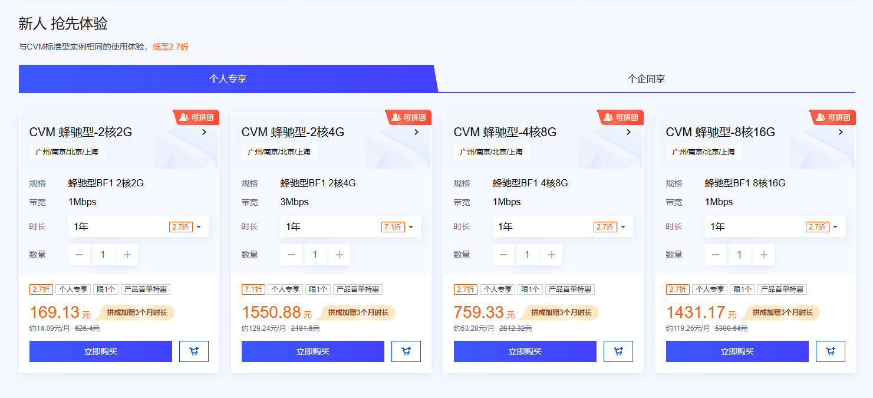Add 4核8G server to shopping cart
Screen dimensions: 873x398
pyautogui.click(x=618, y=351)
